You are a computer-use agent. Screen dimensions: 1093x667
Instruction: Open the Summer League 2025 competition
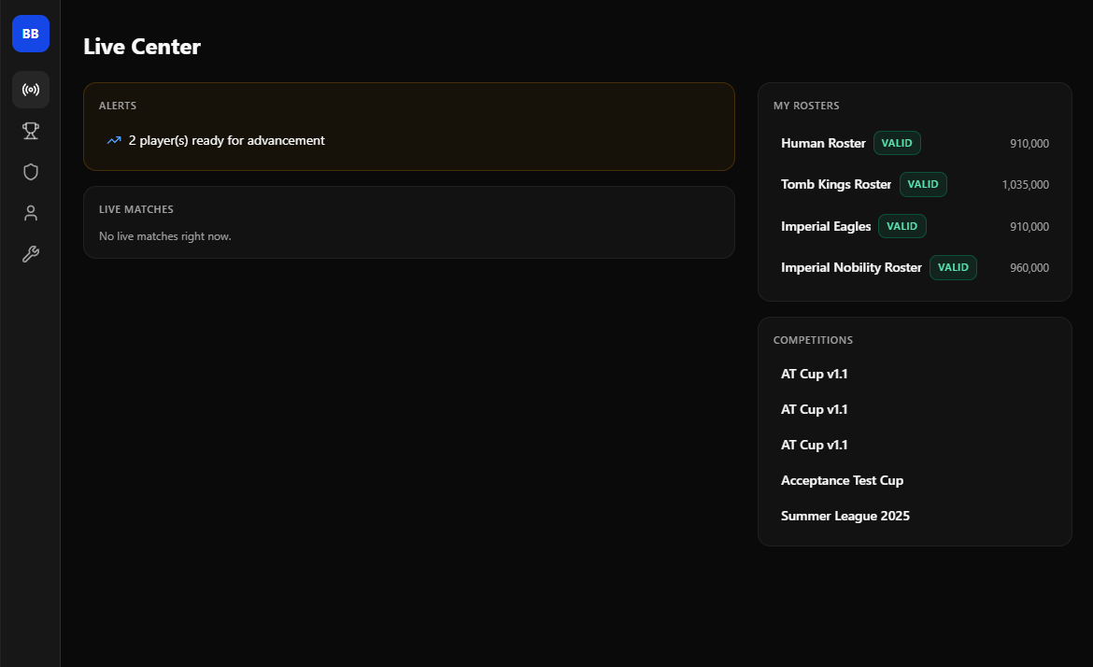click(x=845, y=516)
